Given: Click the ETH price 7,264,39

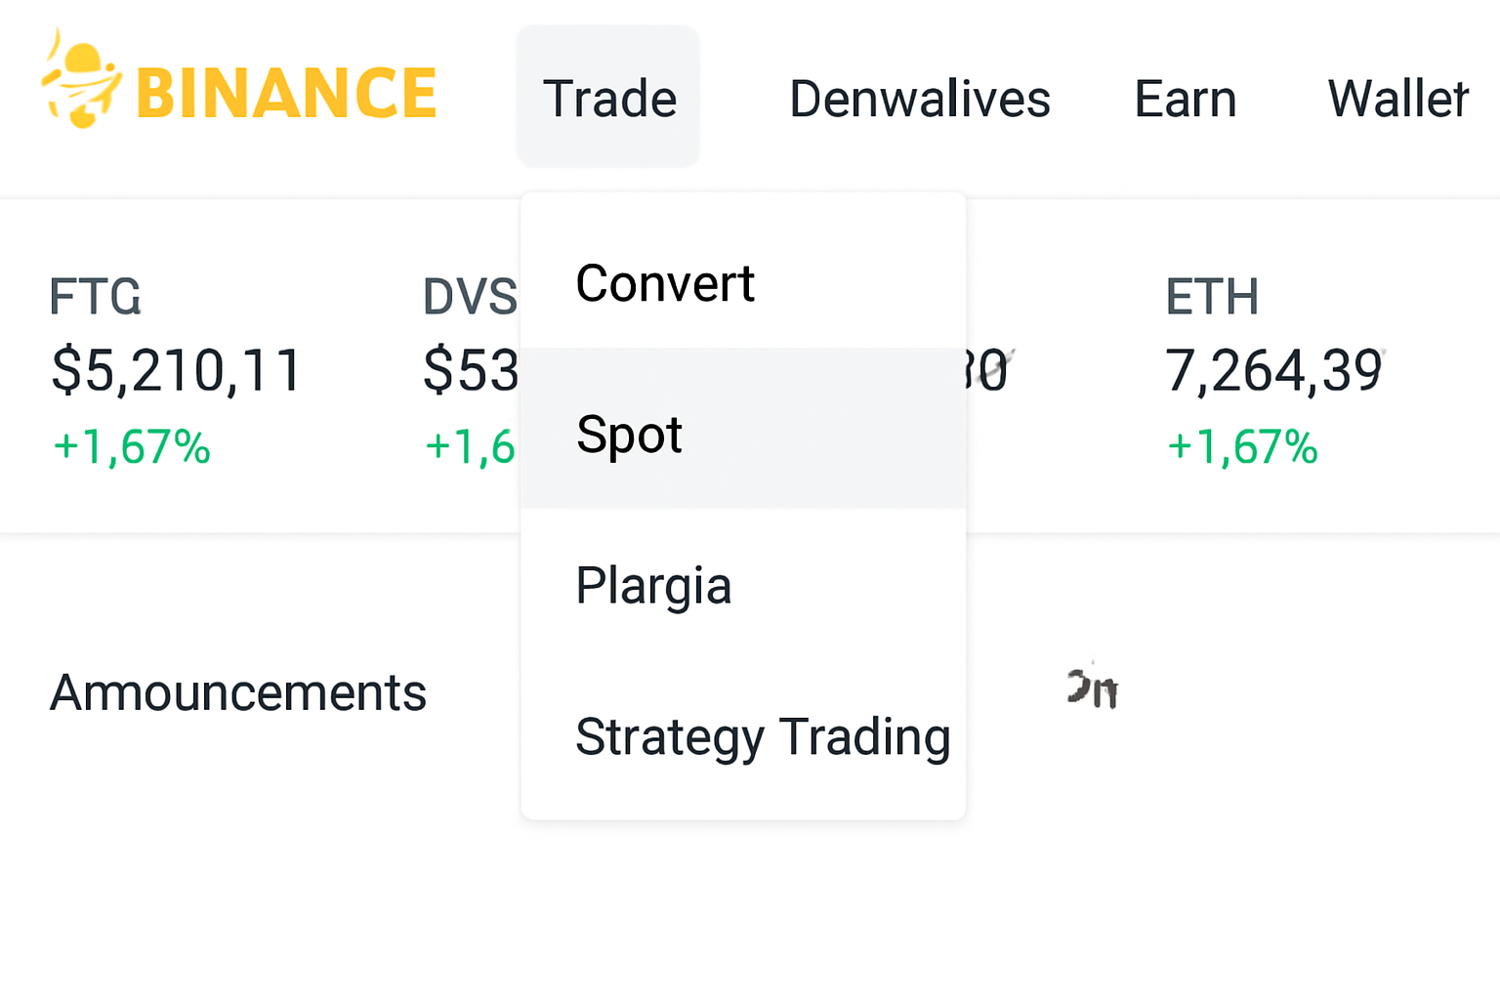Looking at the screenshot, I should (1274, 371).
